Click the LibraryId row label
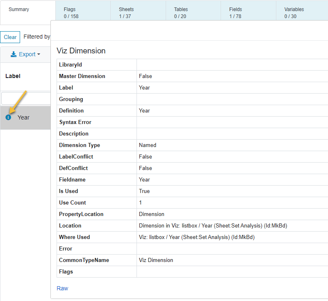 tap(70, 64)
